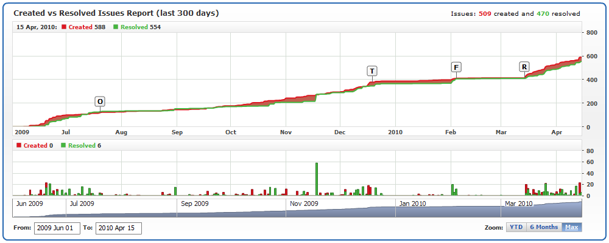Open the R event marker flag

[524, 67]
